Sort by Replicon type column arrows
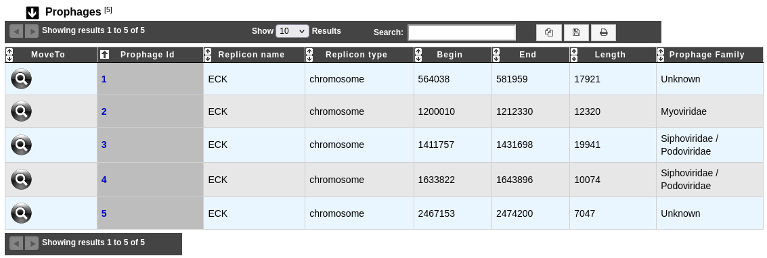 309,55
